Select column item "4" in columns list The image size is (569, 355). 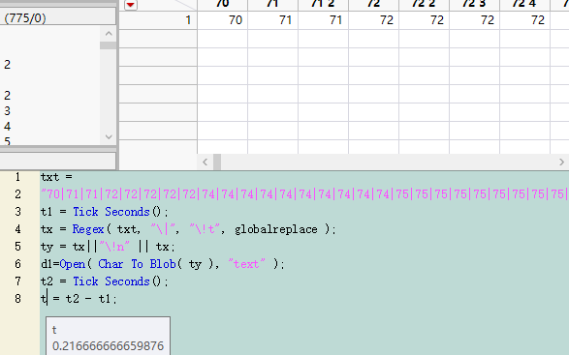[7, 127]
